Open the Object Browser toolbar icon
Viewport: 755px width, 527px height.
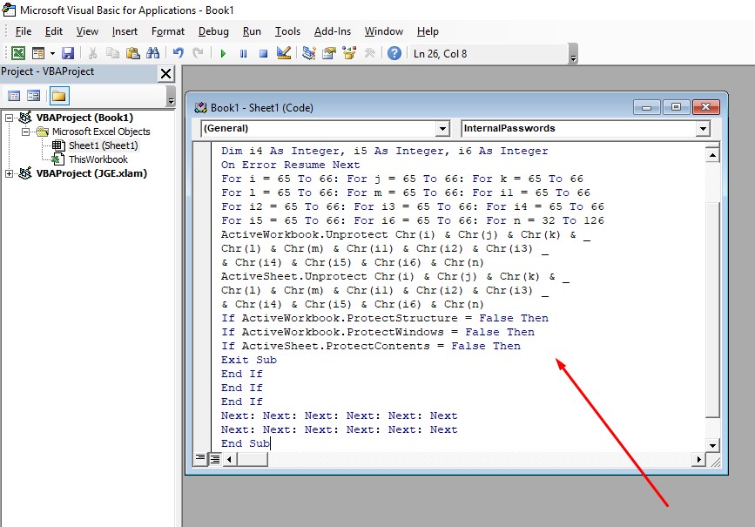[349, 53]
